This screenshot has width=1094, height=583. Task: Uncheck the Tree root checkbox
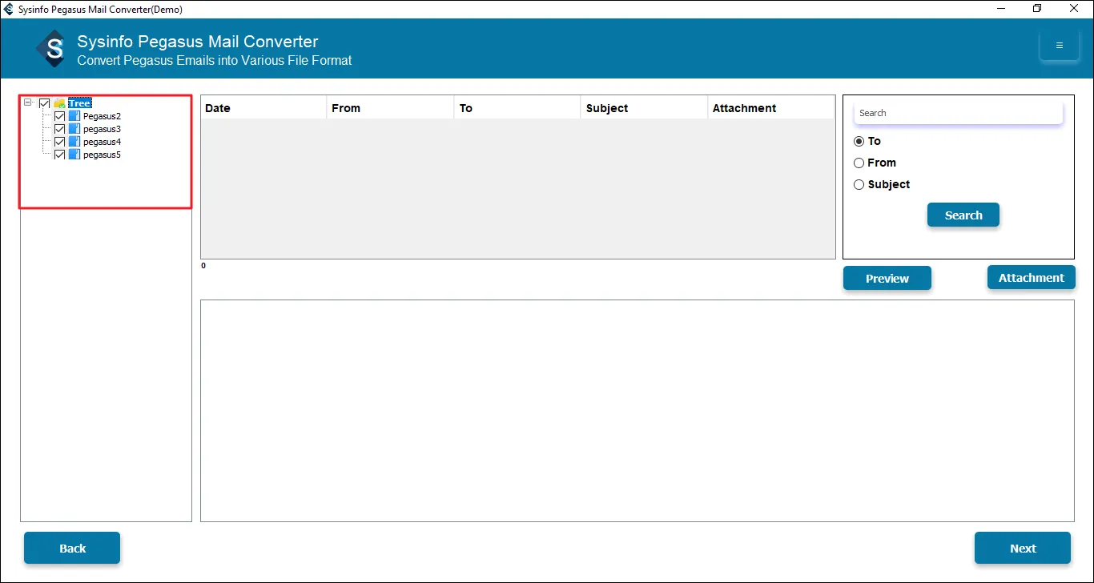tap(44, 103)
